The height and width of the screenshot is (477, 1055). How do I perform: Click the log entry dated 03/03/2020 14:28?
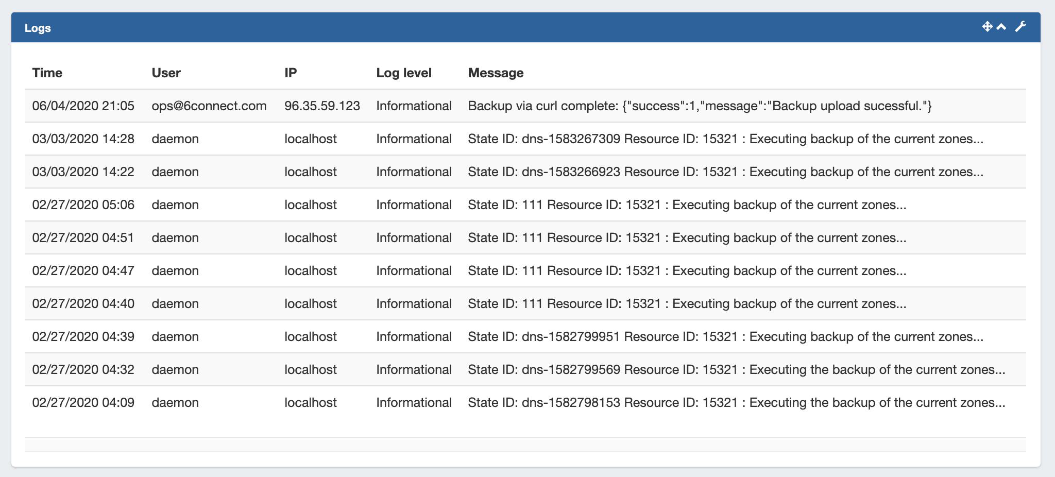pos(83,139)
